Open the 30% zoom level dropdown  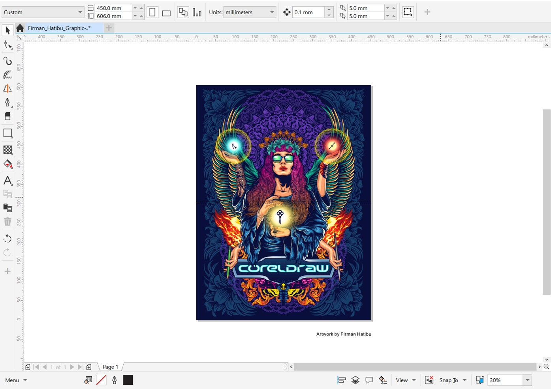(x=527, y=380)
